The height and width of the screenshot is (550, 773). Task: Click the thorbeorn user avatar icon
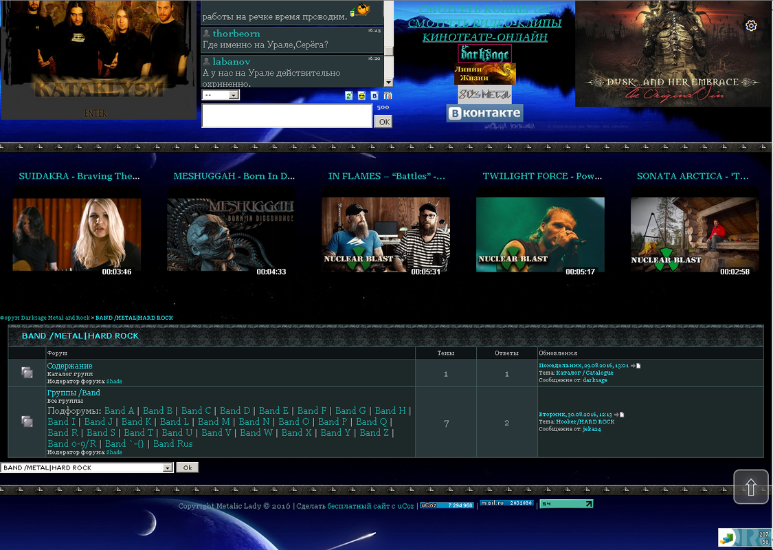(207, 34)
